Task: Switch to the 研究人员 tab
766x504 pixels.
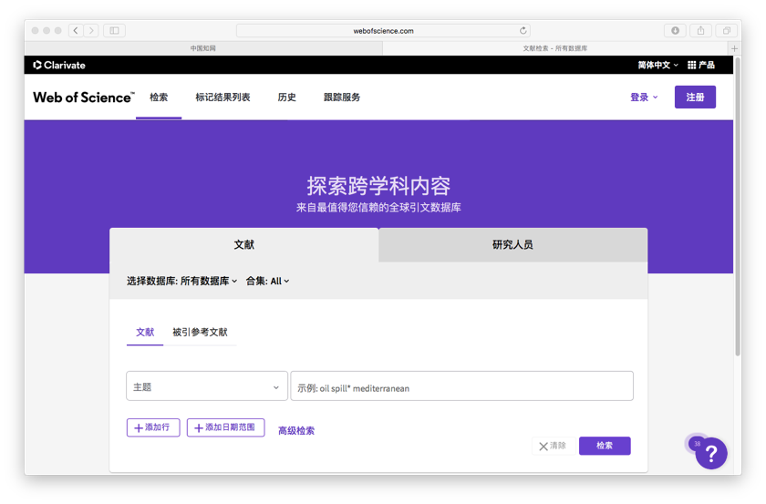Action: pyautogui.click(x=512, y=245)
